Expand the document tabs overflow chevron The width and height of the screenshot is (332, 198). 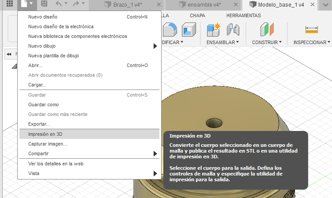(x=326, y=5)
